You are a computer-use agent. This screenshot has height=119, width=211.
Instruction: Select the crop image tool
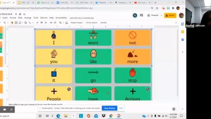pos(60,23)
